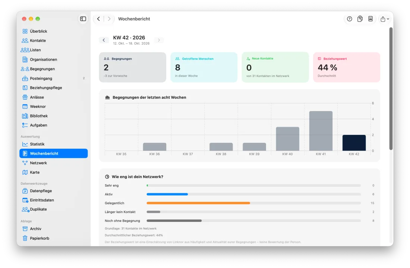Click the Beziehungswert 44 % card
410x268 pixels.
[x=347, y=67]
